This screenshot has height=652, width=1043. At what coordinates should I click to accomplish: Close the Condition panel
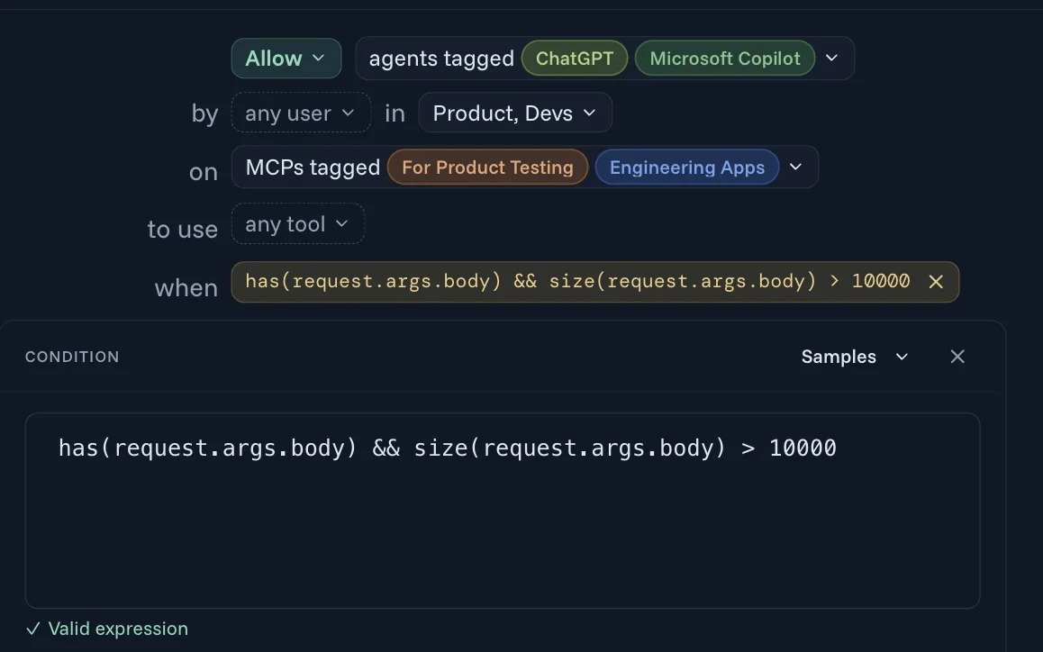pos(957,357)
